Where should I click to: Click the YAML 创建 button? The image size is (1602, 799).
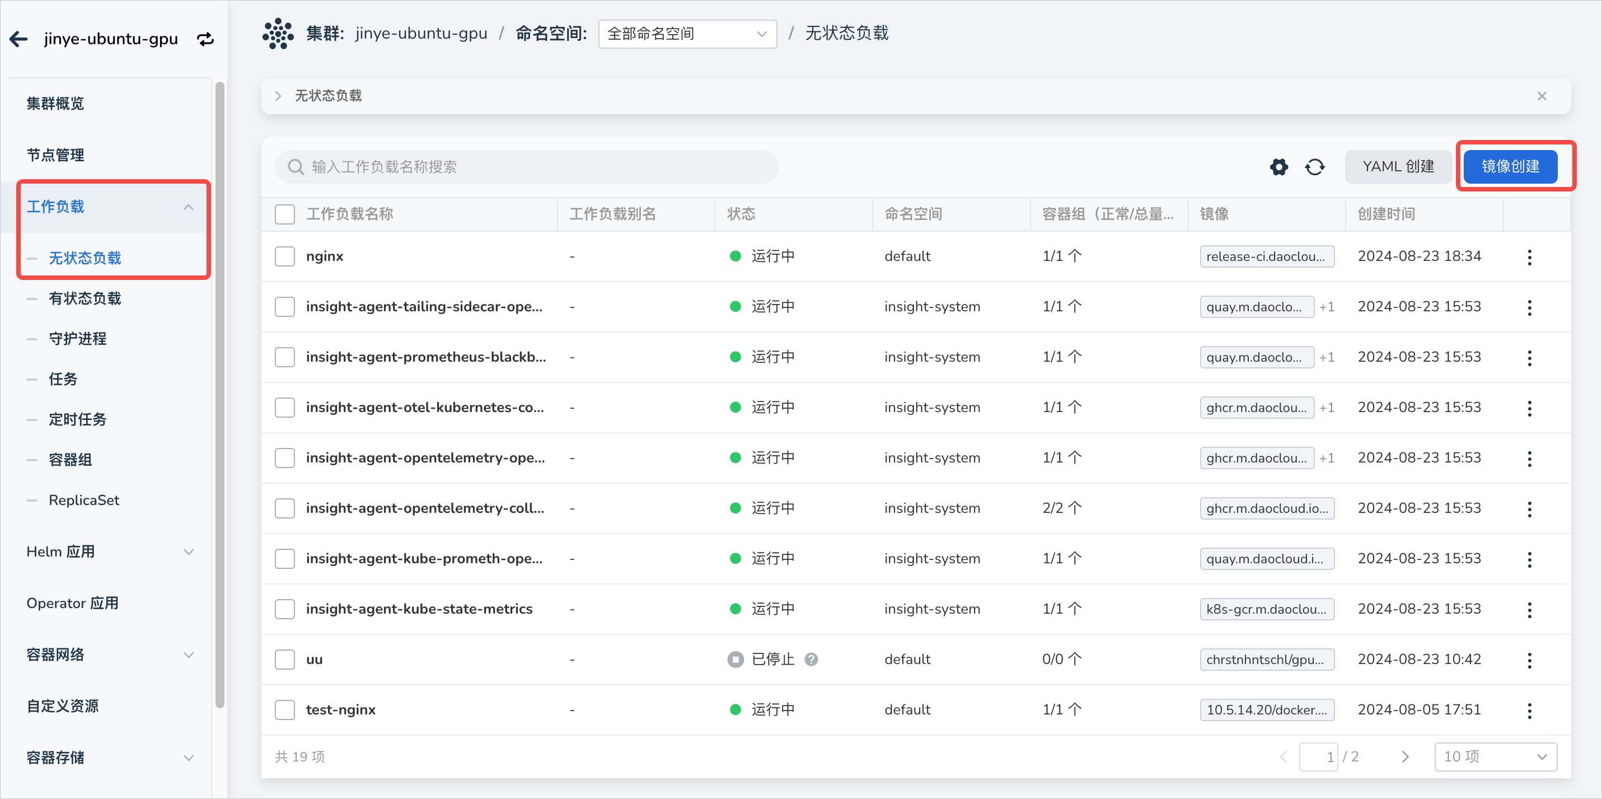(x=1398, y=167)
